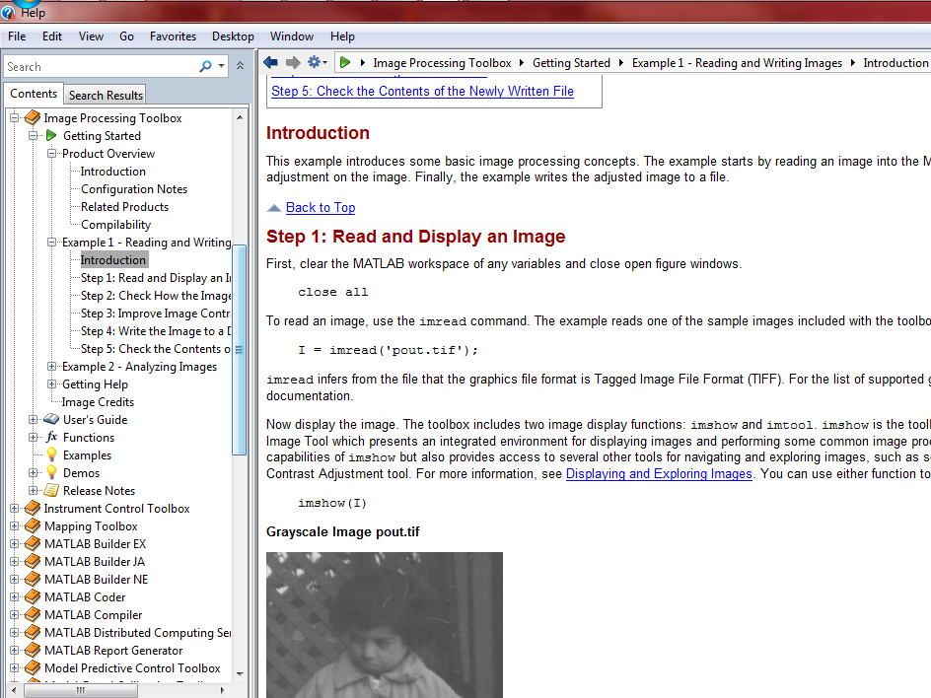Switch to the Search Results tab
The width and height of the screenshot is (931, 698).
[106, 95]
